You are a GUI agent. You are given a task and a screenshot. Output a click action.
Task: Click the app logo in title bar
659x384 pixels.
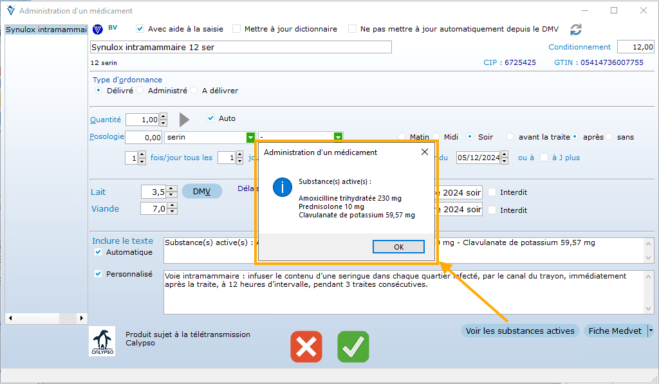(x=11, y=10)
